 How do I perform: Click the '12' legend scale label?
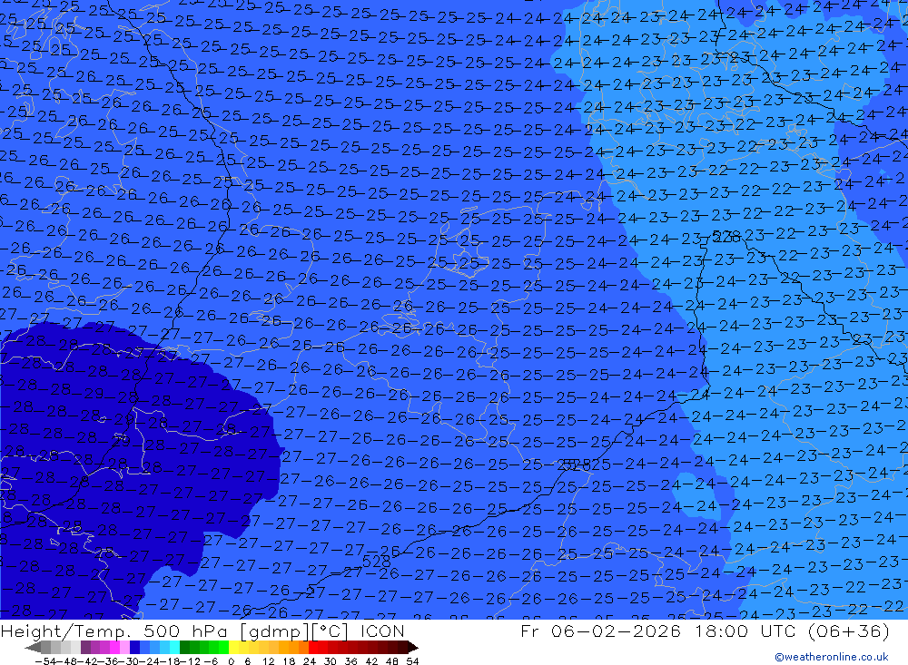(x=268, y=661)
